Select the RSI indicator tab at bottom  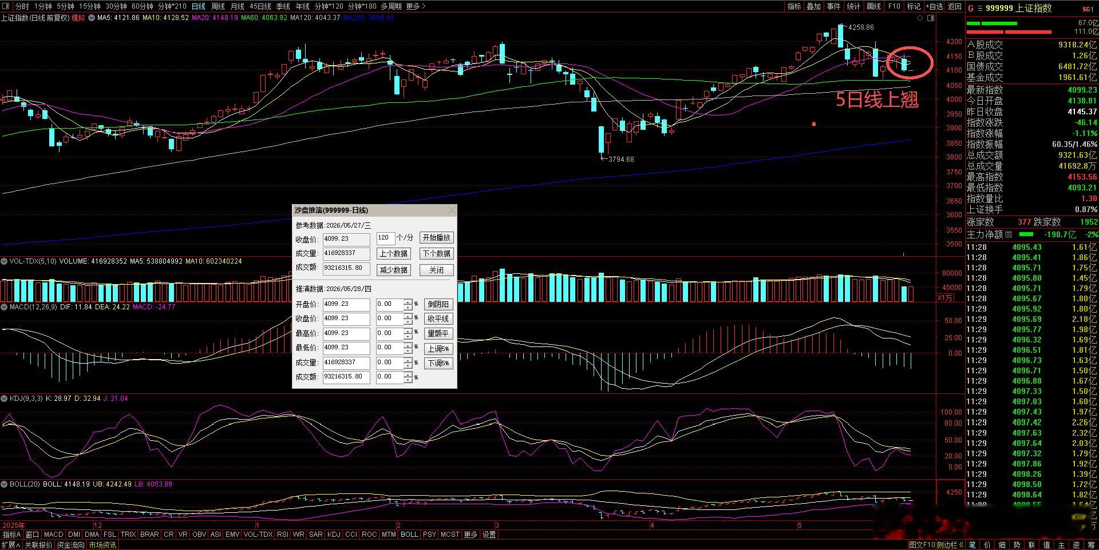coord(282,535)
